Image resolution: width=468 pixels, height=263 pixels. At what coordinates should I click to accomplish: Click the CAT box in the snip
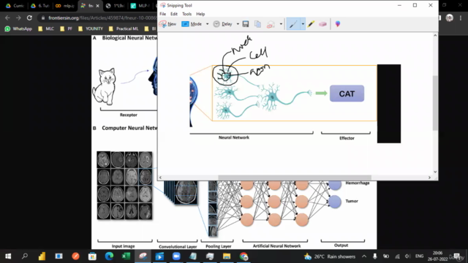point(347,94)
